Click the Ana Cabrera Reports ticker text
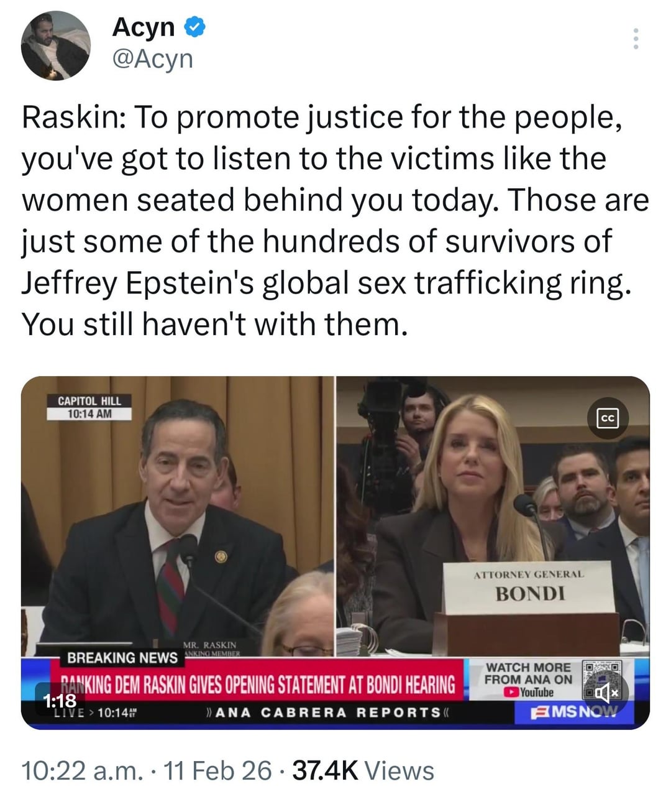This screenshot has height=789, width=671. 325,712
